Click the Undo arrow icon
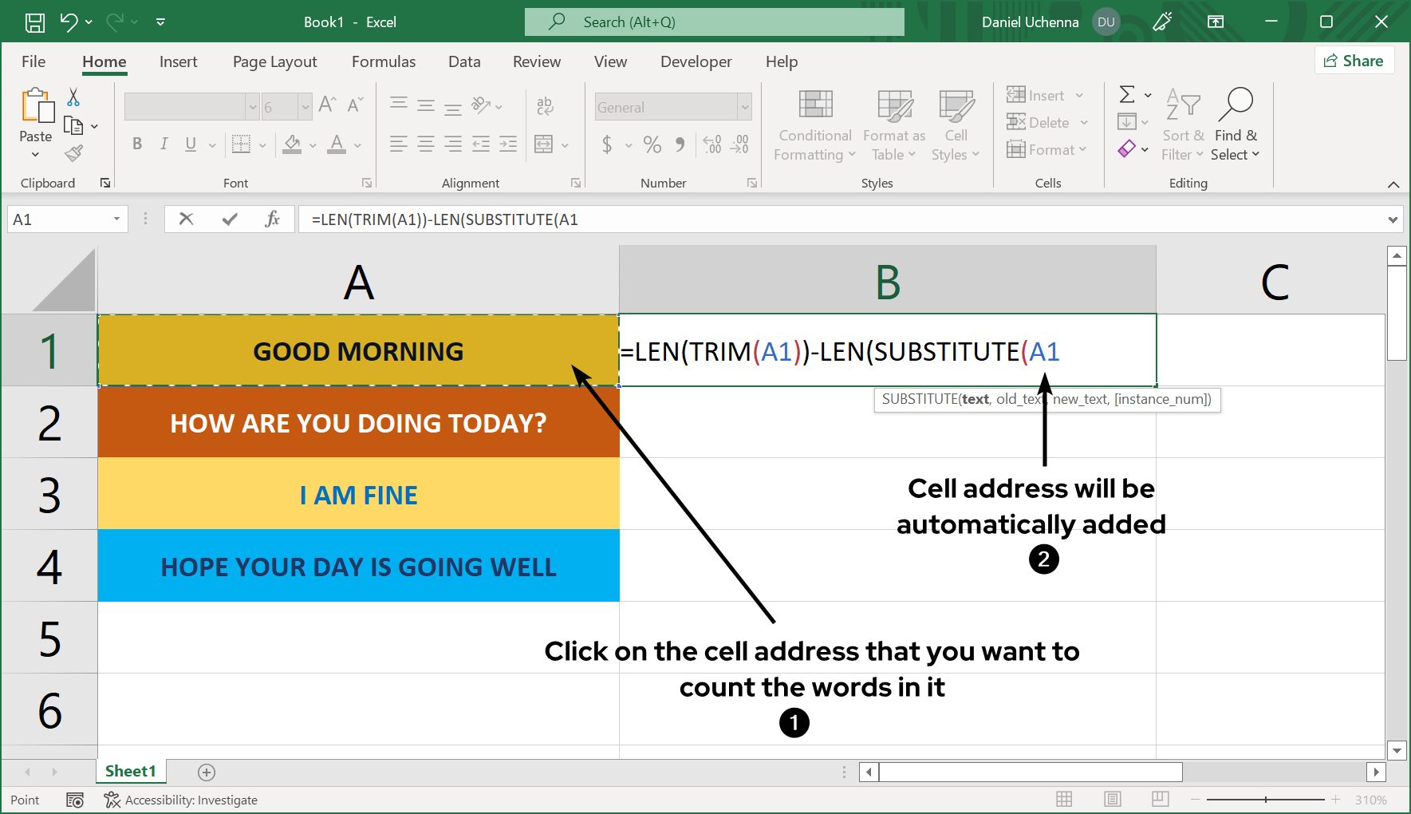The width and height of the screenshot is (1411, 814). point(69,22)
